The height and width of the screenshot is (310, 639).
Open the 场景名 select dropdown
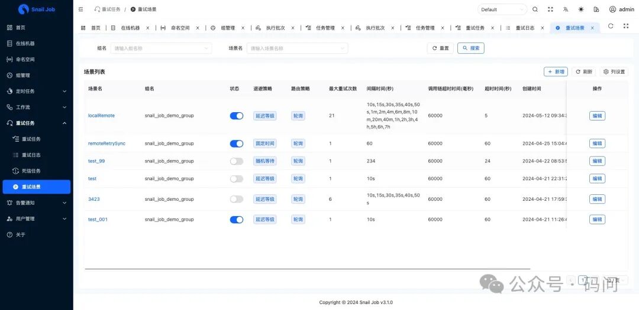[297, 48]
